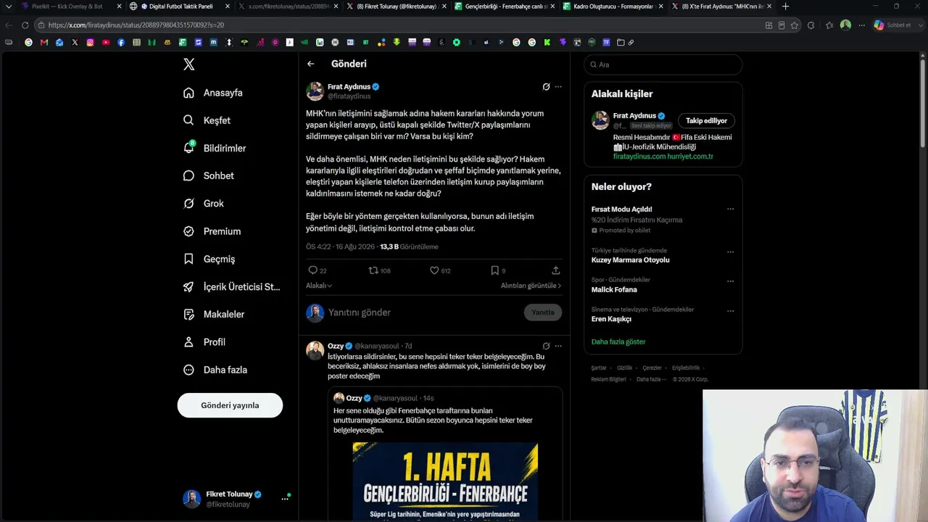
Task: Open options for Fırsat Modu Açıldı! trend
Action: coord(730,210)
